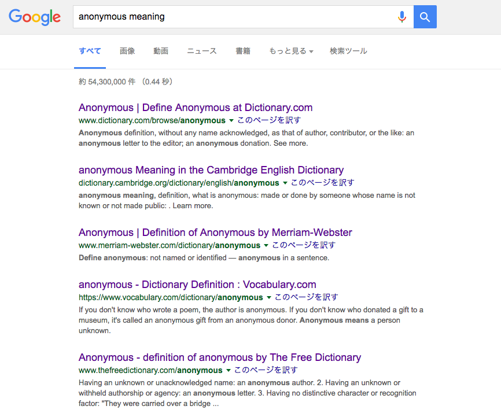The image size is (501, 417).
Task: Click the Google logo
Action: tap(35, 17)
